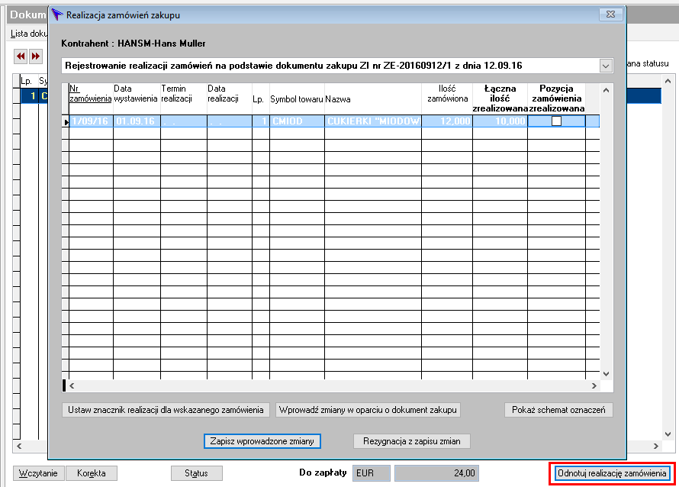
Task: Click Odnotuj realizację zamówienia button
Action: 612,473
